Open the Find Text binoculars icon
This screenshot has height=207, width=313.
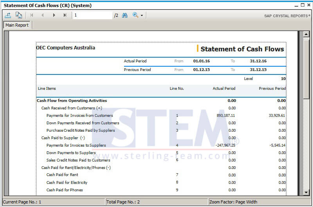pyautogui.click(x=125, y=15)
